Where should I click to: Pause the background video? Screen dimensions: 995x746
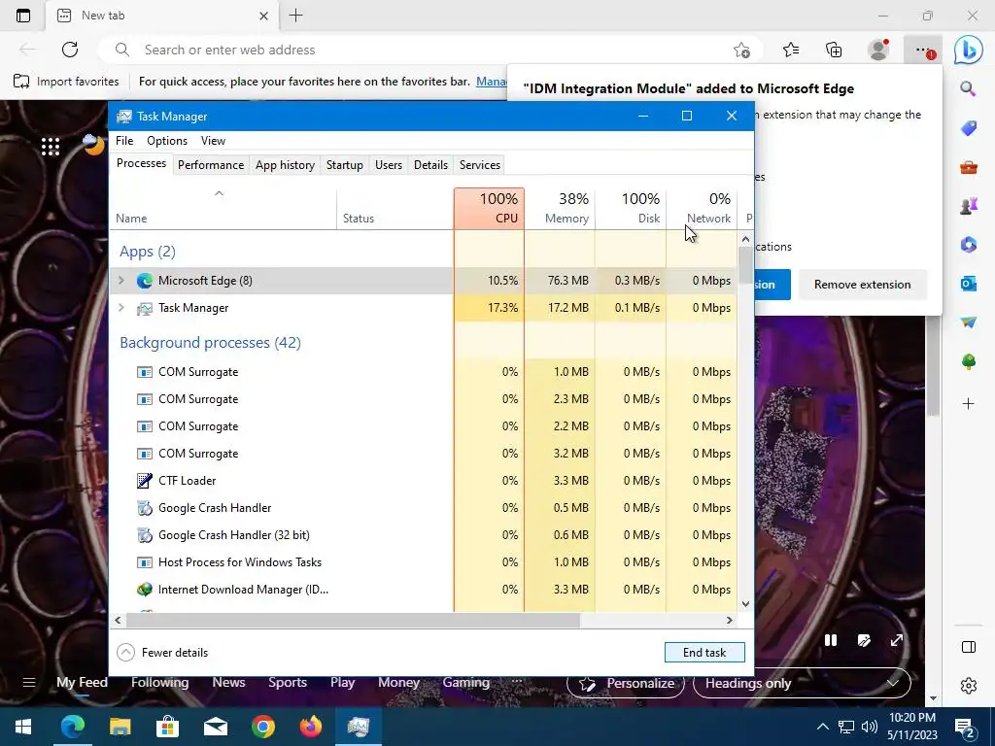[830, 640]
